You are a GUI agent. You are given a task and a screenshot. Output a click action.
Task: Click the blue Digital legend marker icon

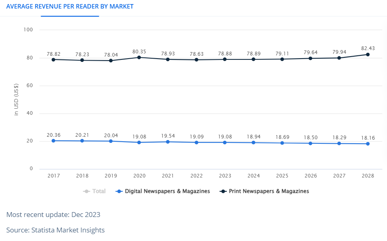pos(119,191)
